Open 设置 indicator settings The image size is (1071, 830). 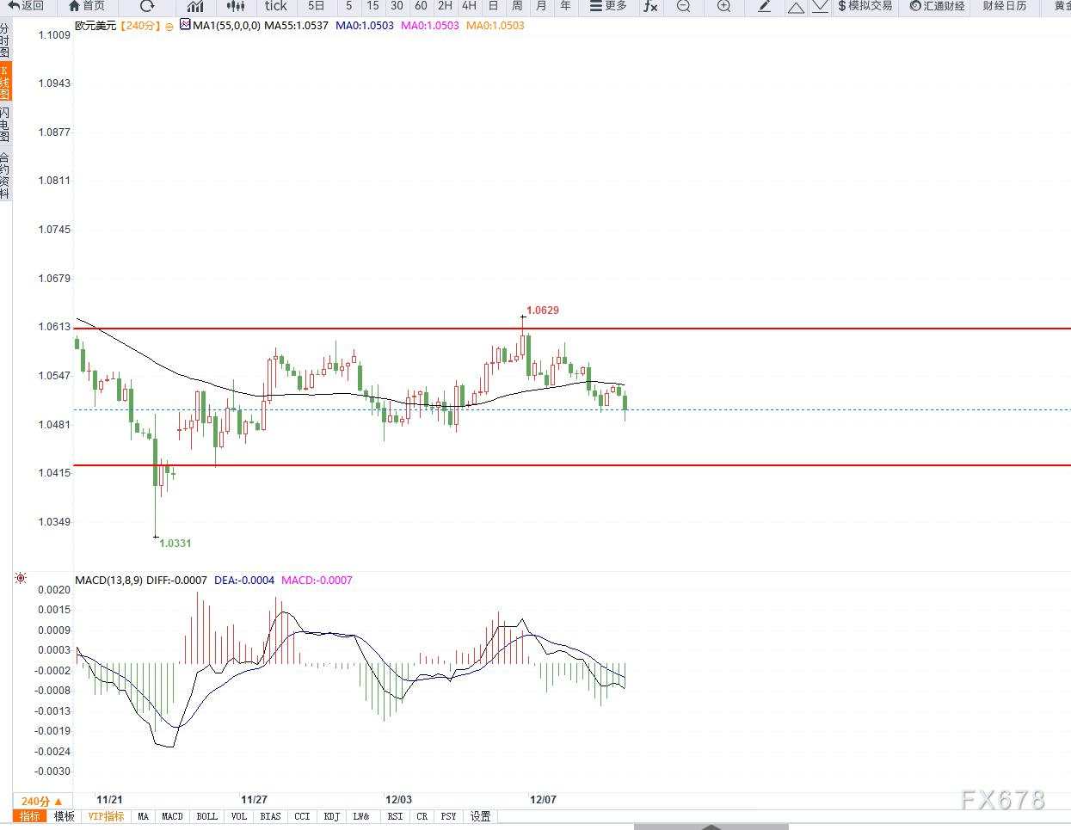pyautogui.click(x=480, y=816)
